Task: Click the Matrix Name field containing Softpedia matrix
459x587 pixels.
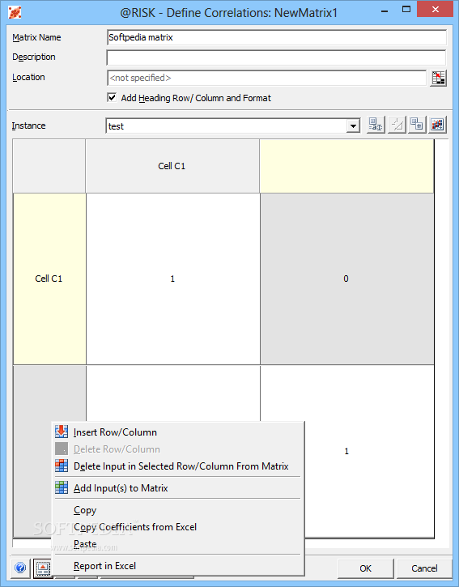Action: pyautogui.click(x=276, y=37)
